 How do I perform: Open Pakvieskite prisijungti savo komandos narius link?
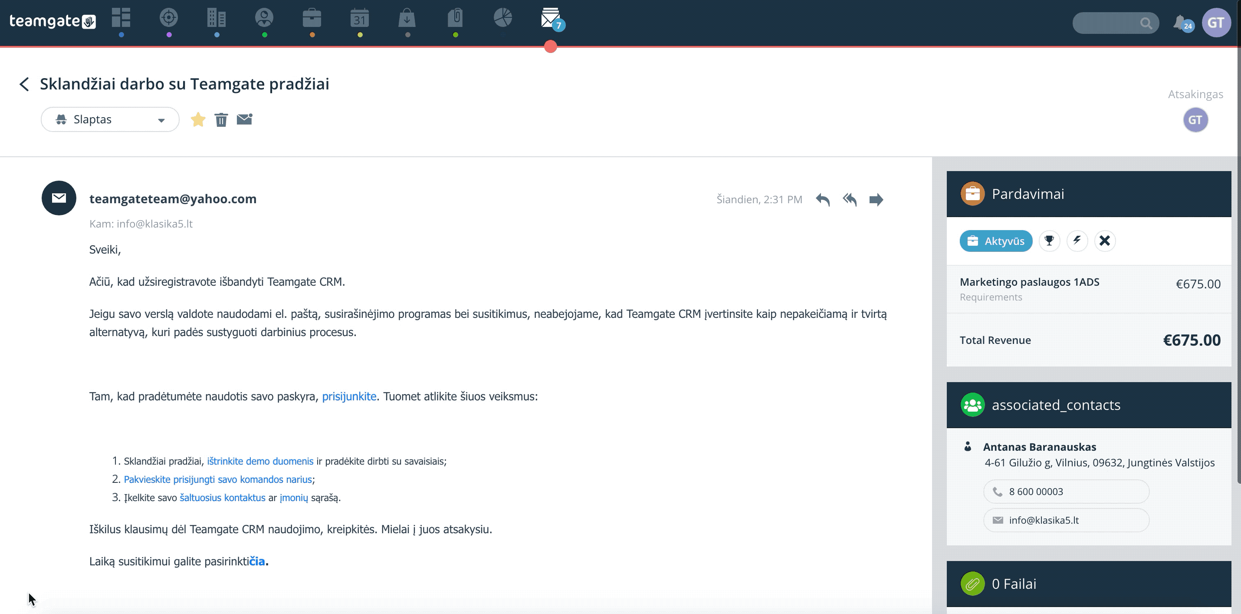(218, 479)
